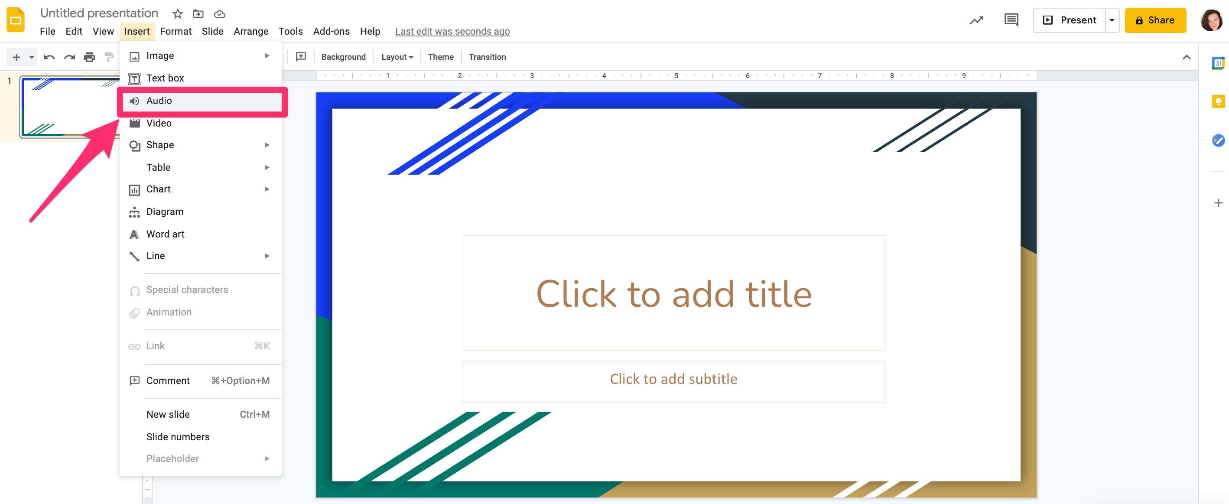
Task: Select the Shape insert tool
Action: (160, 145)
